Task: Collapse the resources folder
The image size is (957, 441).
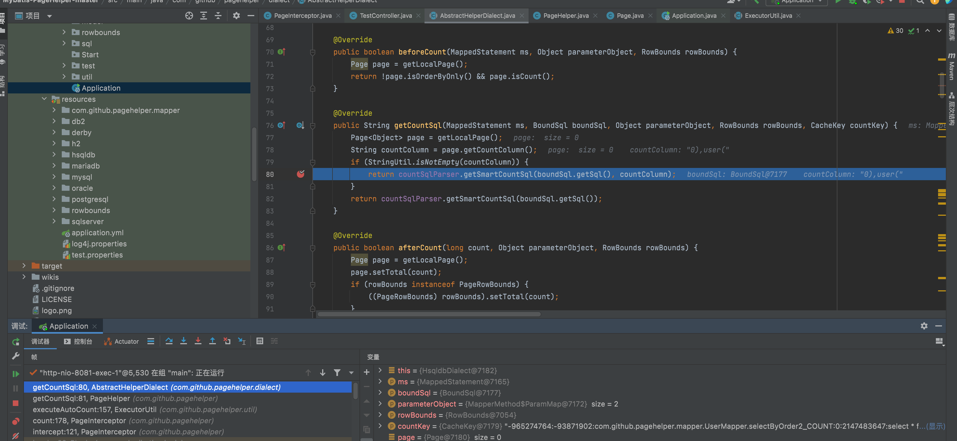Action: click(44, 99)
